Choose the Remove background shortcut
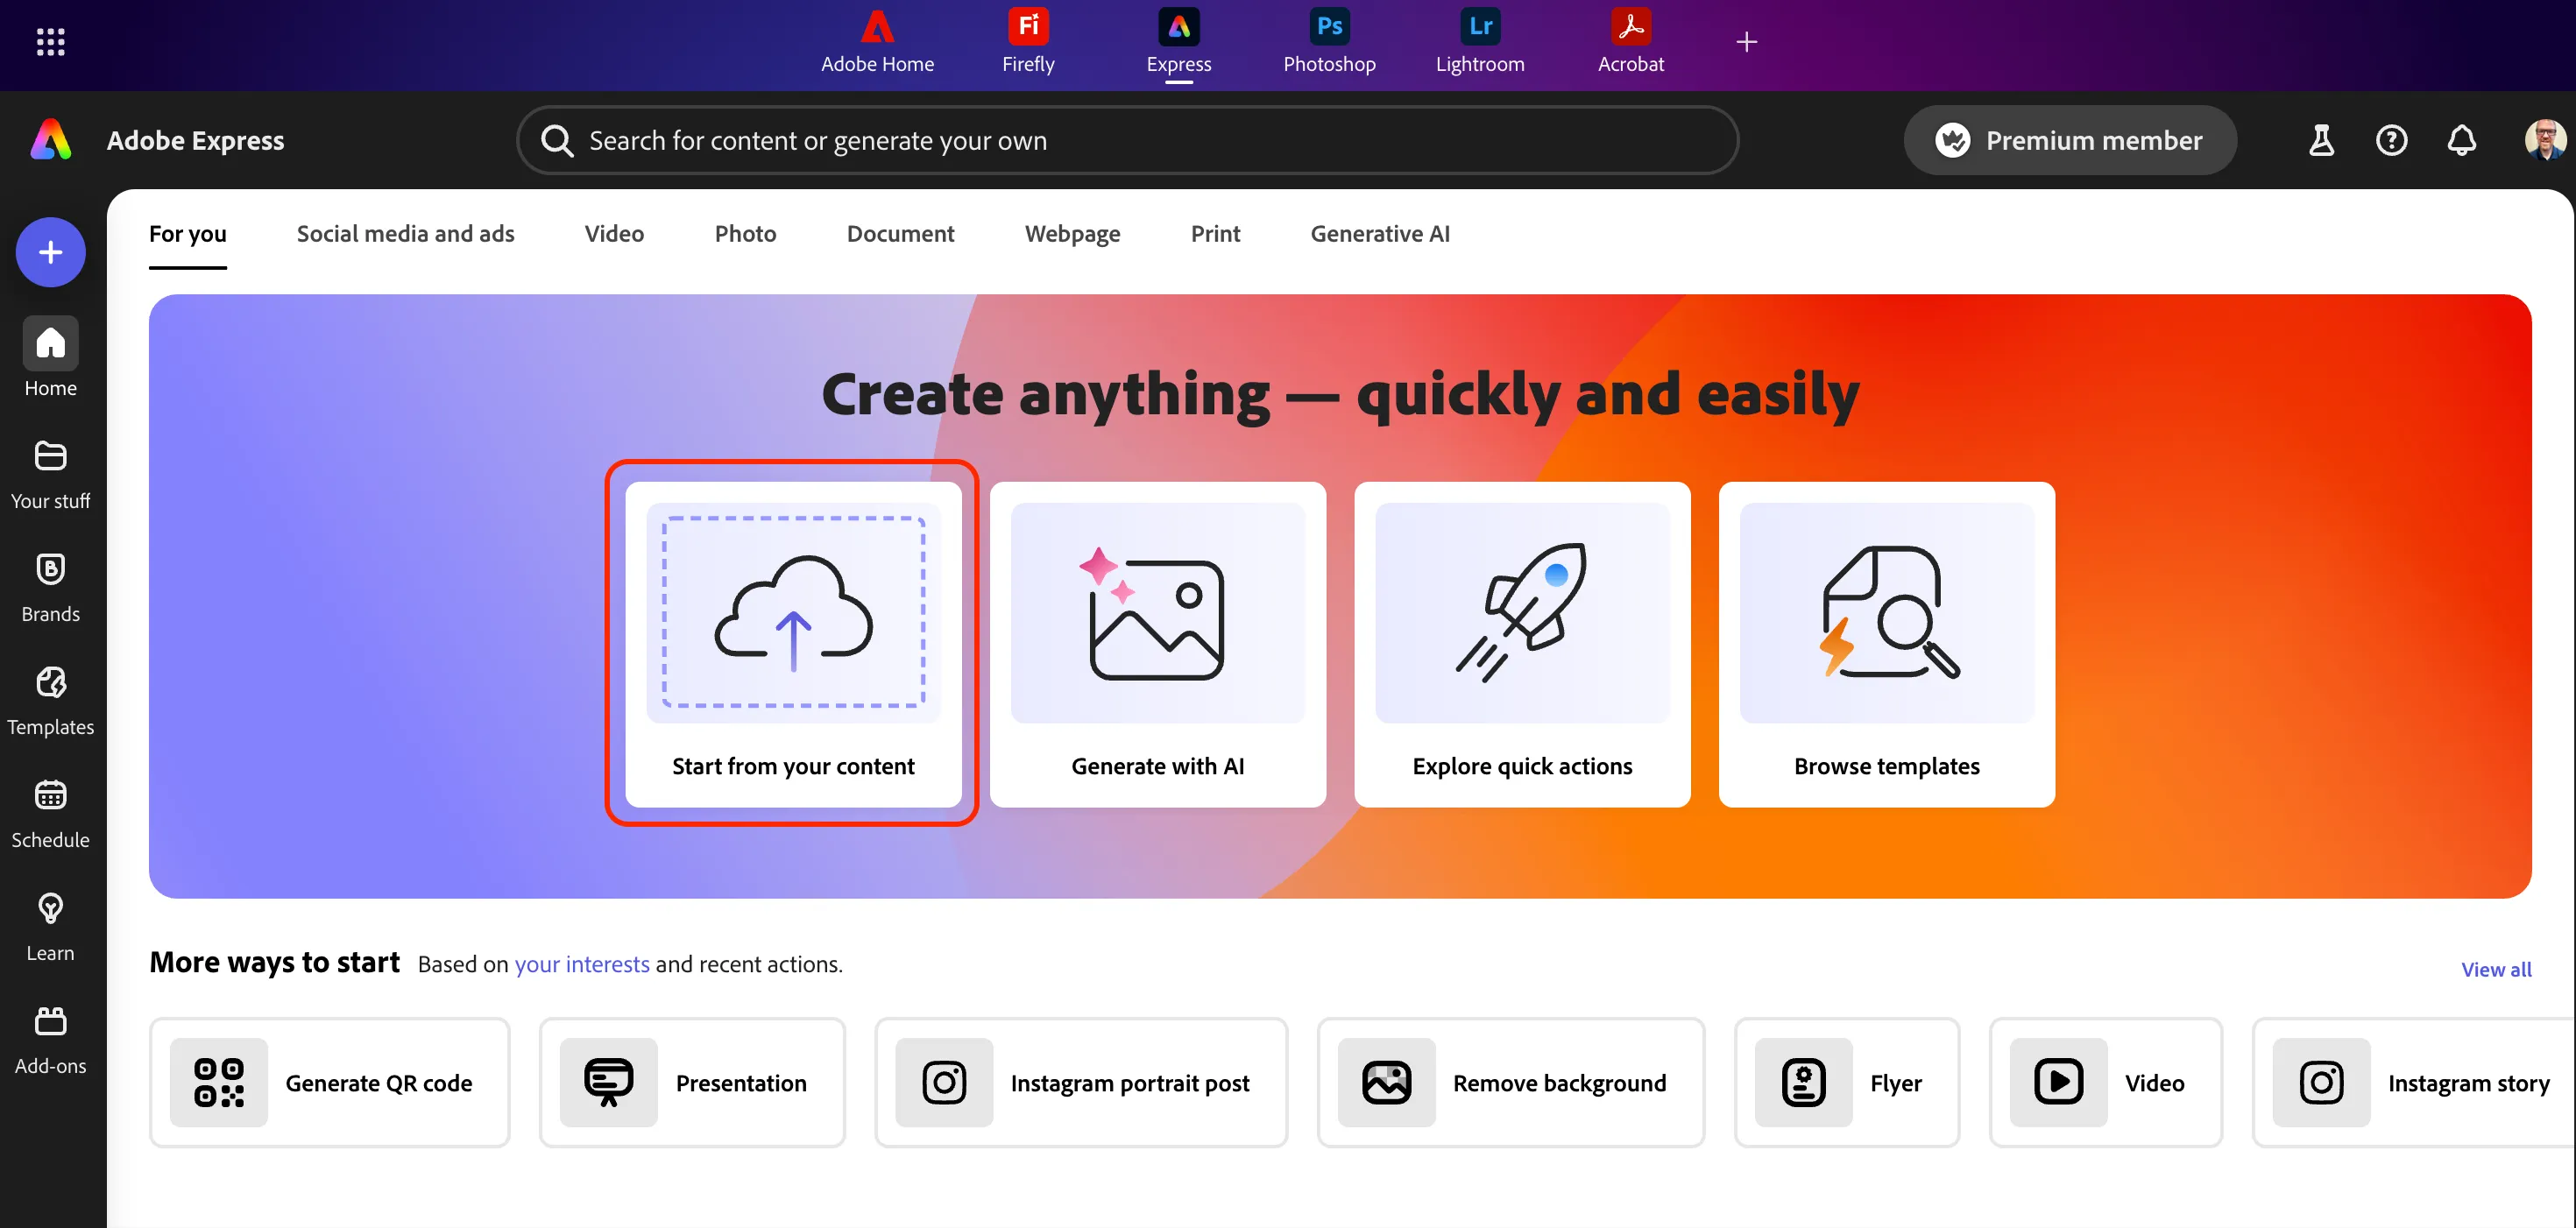2576x1228 pixels. 1511,1082
